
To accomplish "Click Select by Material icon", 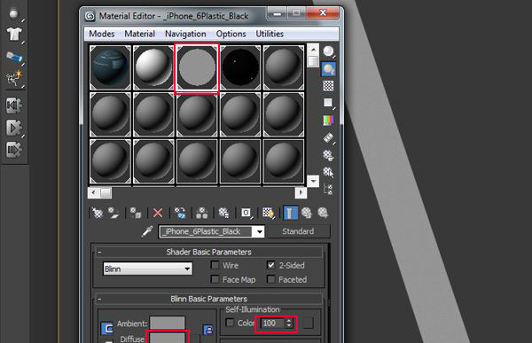I will click(x=328, y=172).
